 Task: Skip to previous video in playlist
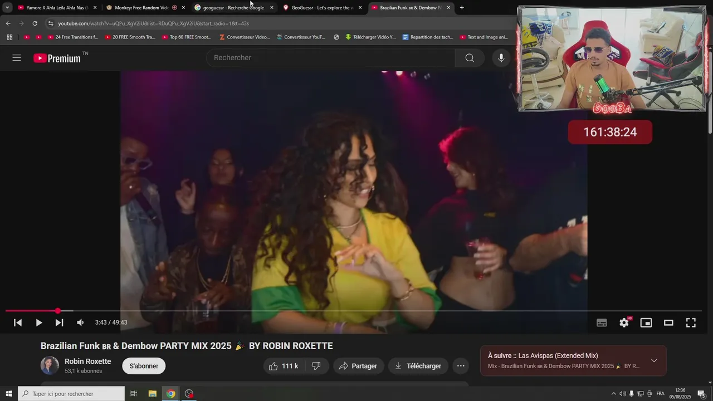(18, 322)
